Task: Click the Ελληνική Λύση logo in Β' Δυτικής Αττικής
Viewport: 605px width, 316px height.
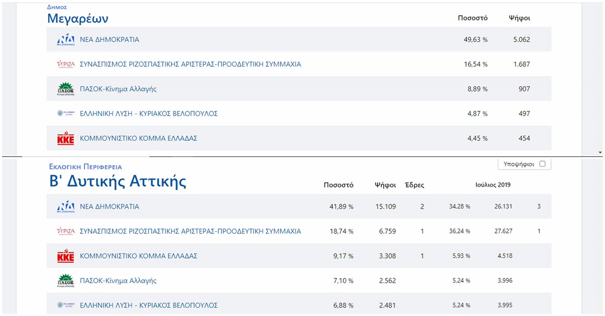Action: pyautogui.click(x=66, y=305)
